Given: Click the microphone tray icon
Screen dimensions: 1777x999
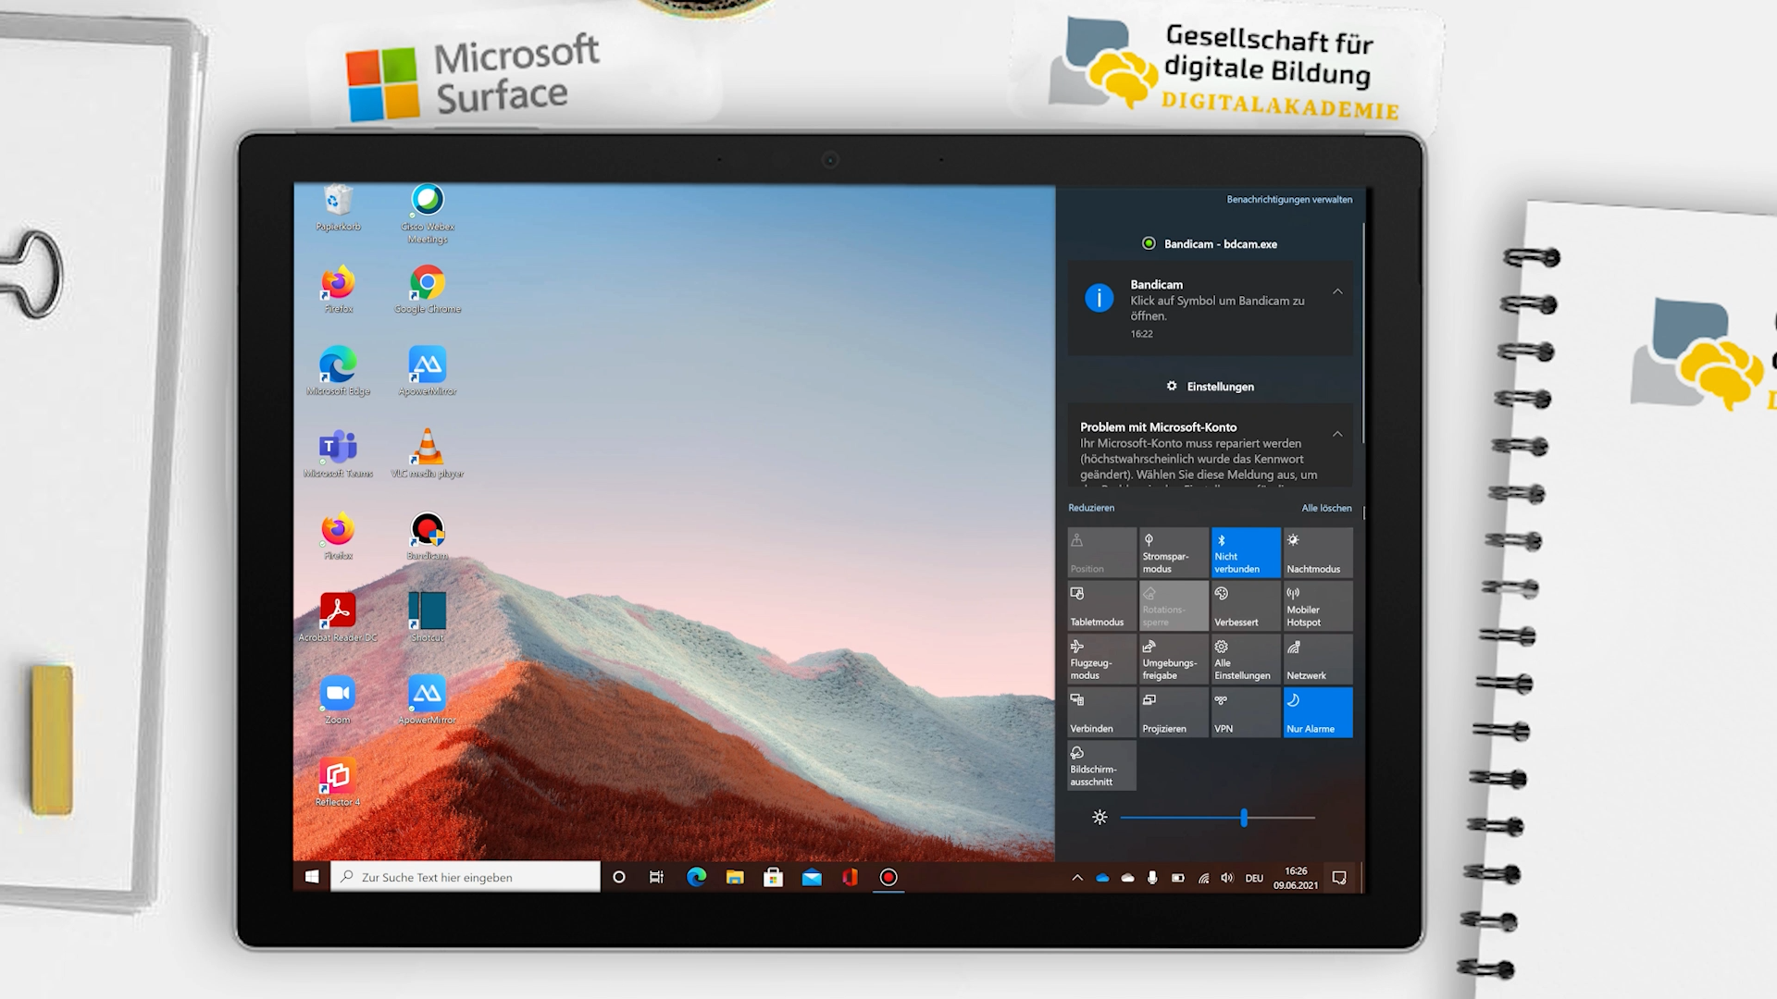Looking at the screenshot, I should 1152,878.
